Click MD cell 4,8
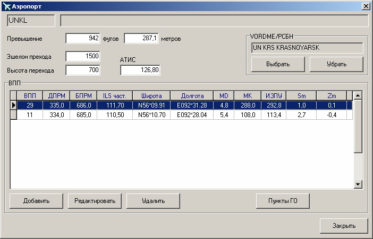Image resolution: width=373 pixels, height=239 pixels. [224, 105]
